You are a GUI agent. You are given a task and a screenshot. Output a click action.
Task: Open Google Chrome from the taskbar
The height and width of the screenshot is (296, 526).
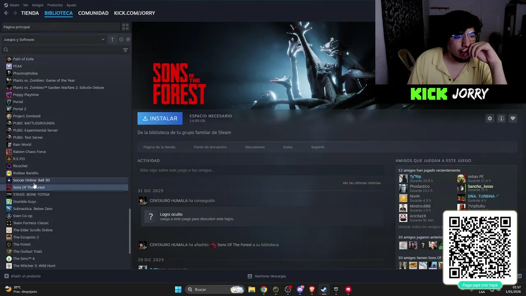click(264, 289)
